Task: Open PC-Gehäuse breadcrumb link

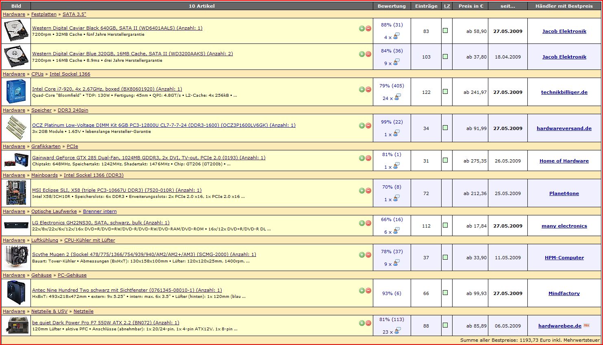Action: (72, 275)
